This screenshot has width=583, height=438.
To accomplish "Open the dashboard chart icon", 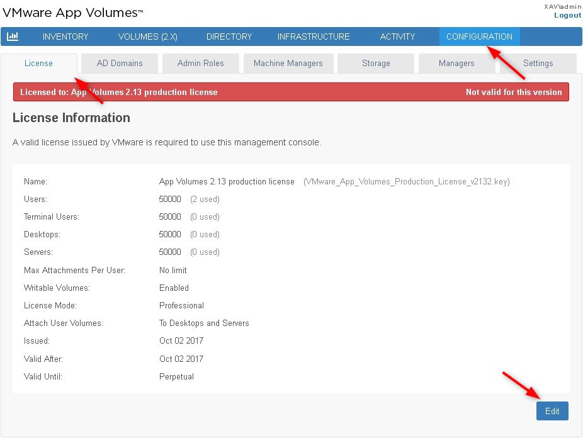I will point(13,36).
